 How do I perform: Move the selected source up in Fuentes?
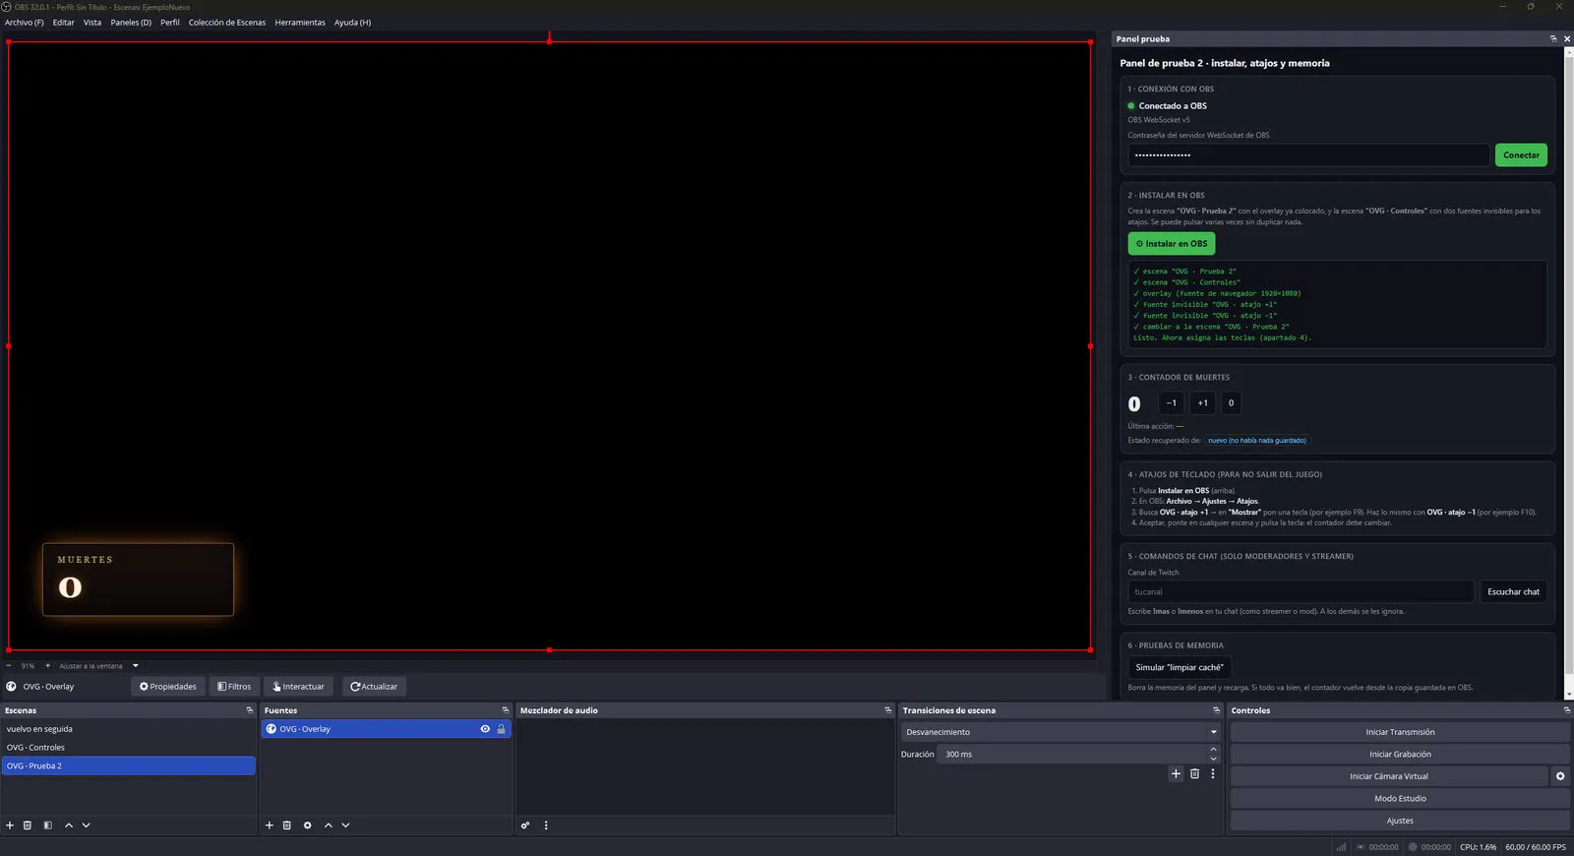(x=329, y=825)
